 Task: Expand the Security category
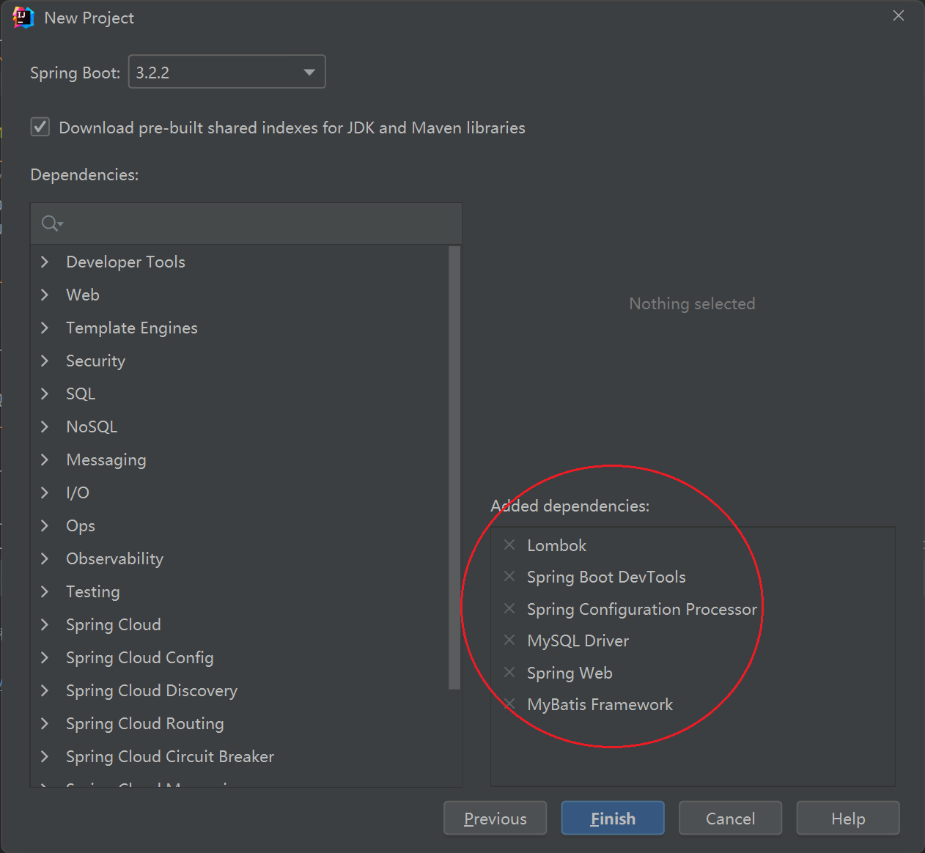pos(45,361)
